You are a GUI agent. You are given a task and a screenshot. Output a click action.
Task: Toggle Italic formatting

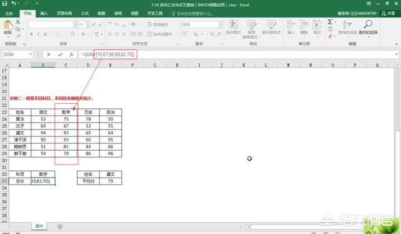(38, 34)
